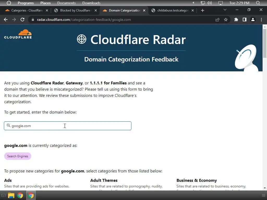Click the page scrollbar down arrow

(265, 188)
